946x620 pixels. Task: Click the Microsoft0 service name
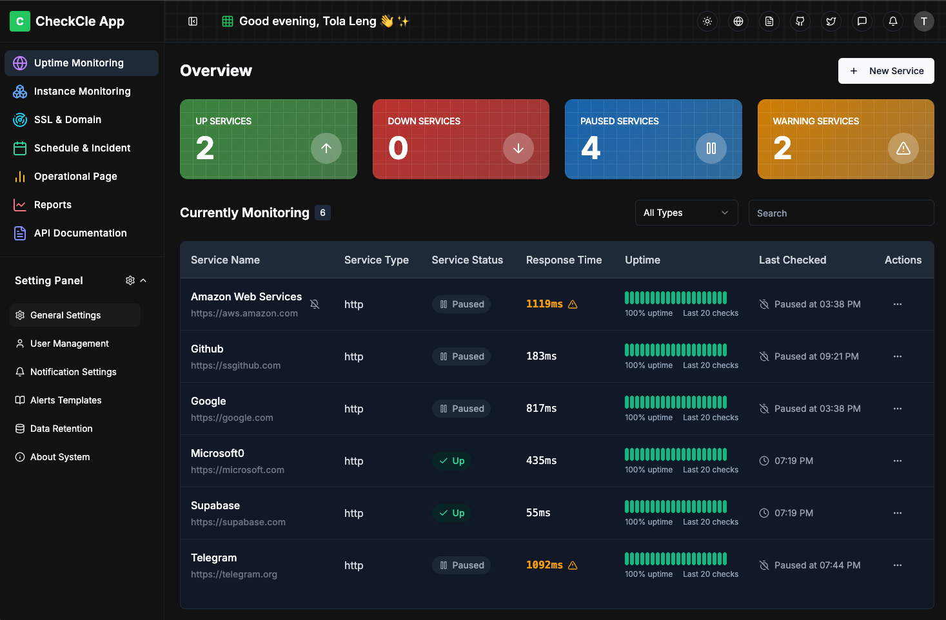pyautogui.click(x=217, y=454)
